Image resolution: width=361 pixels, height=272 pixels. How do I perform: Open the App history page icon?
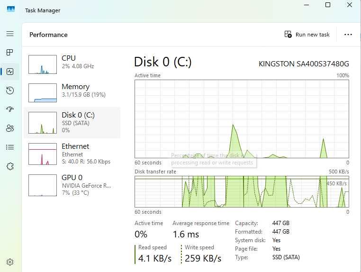point(10,91)
